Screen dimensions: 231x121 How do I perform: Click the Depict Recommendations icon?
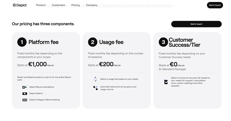pos(25,87)
